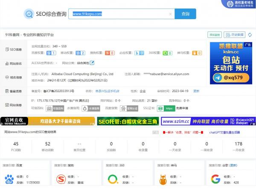Viewport: 256px width, 189px height.
Task: Click the 免费申请 SSL link
Action: pos(182,108)
